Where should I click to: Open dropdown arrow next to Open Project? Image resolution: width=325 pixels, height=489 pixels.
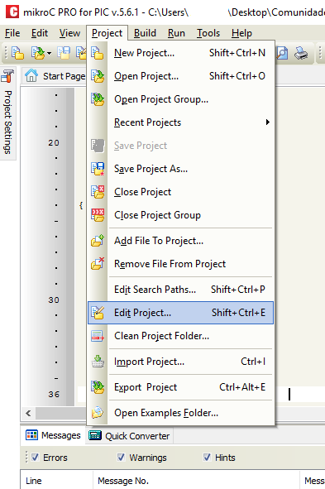point(49,54)
